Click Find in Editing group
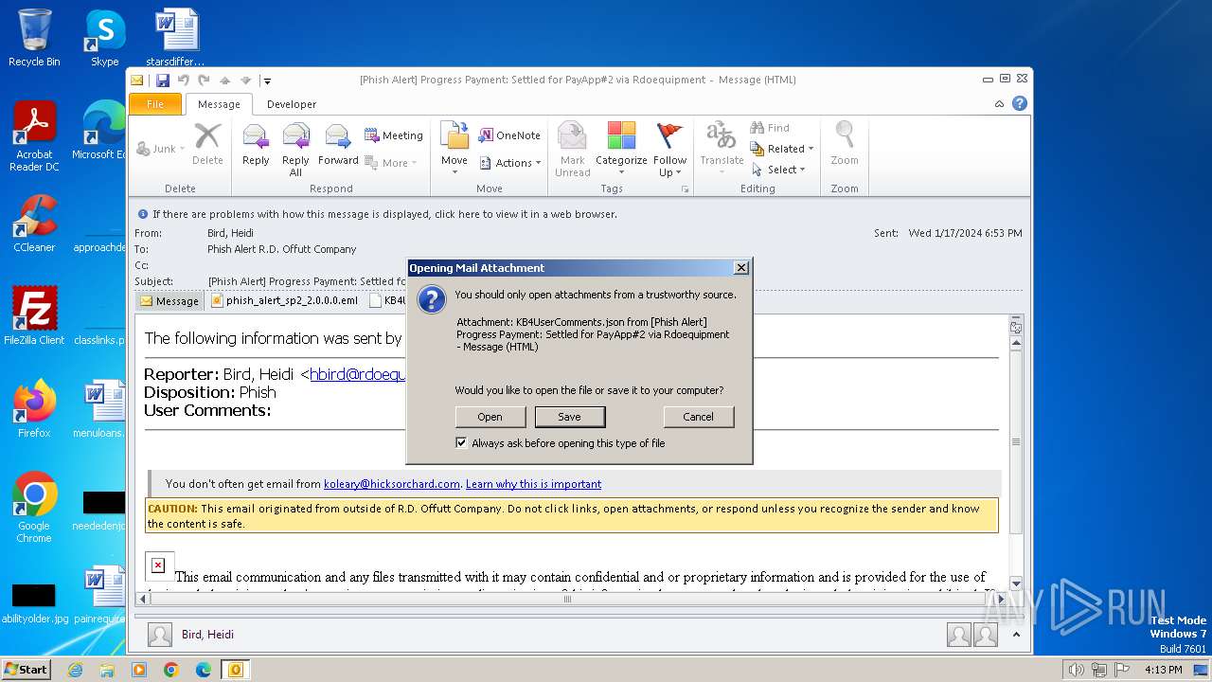Screen dimensions: 1212x682 [770, 128]
